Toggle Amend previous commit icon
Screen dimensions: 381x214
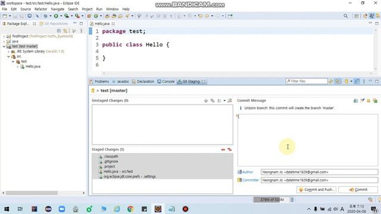point(355,100)
